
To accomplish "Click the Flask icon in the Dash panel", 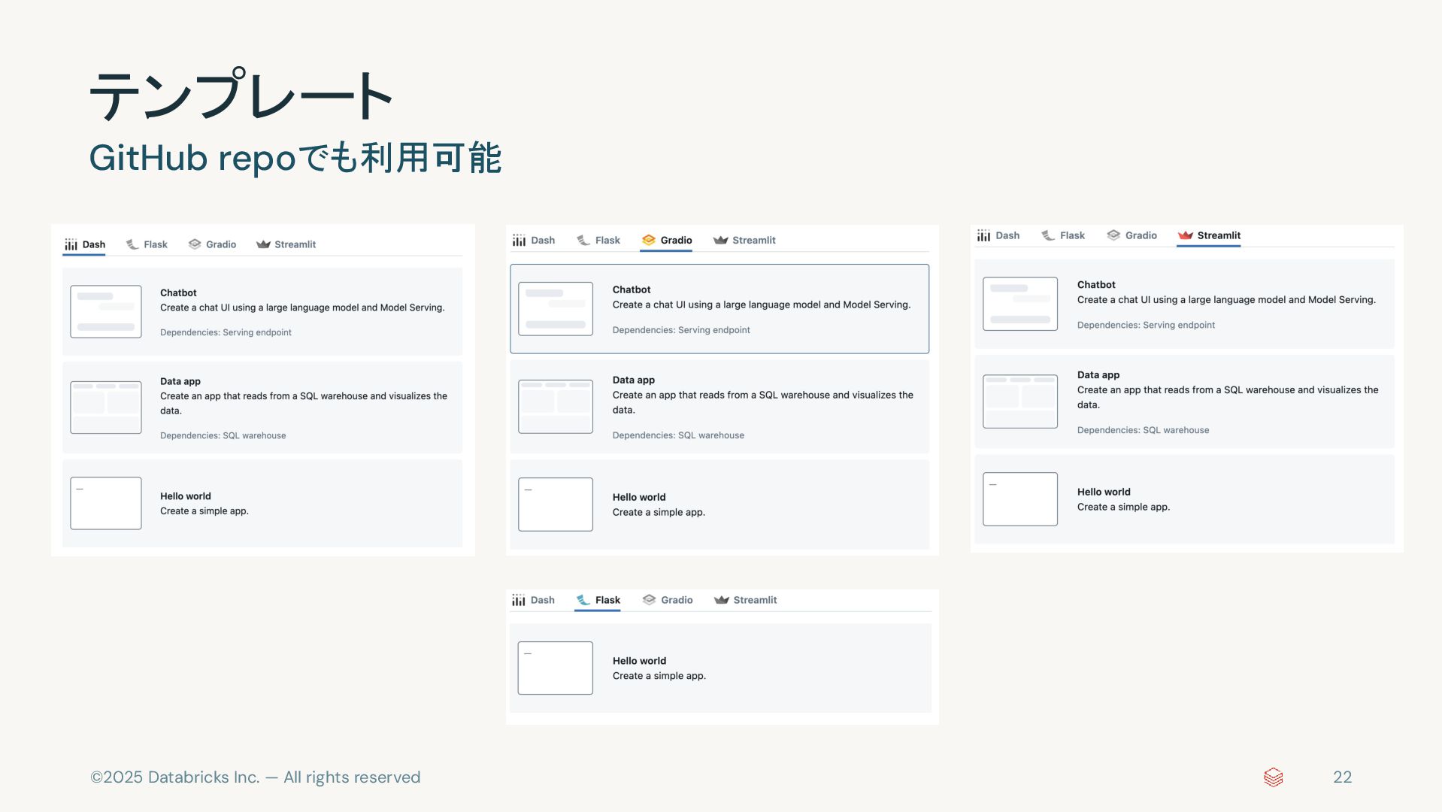I will coord(132,244).
